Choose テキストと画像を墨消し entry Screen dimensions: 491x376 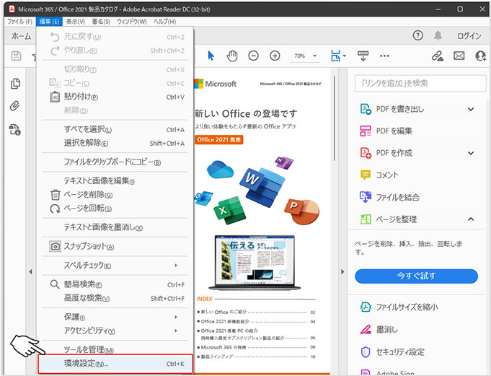115,227
